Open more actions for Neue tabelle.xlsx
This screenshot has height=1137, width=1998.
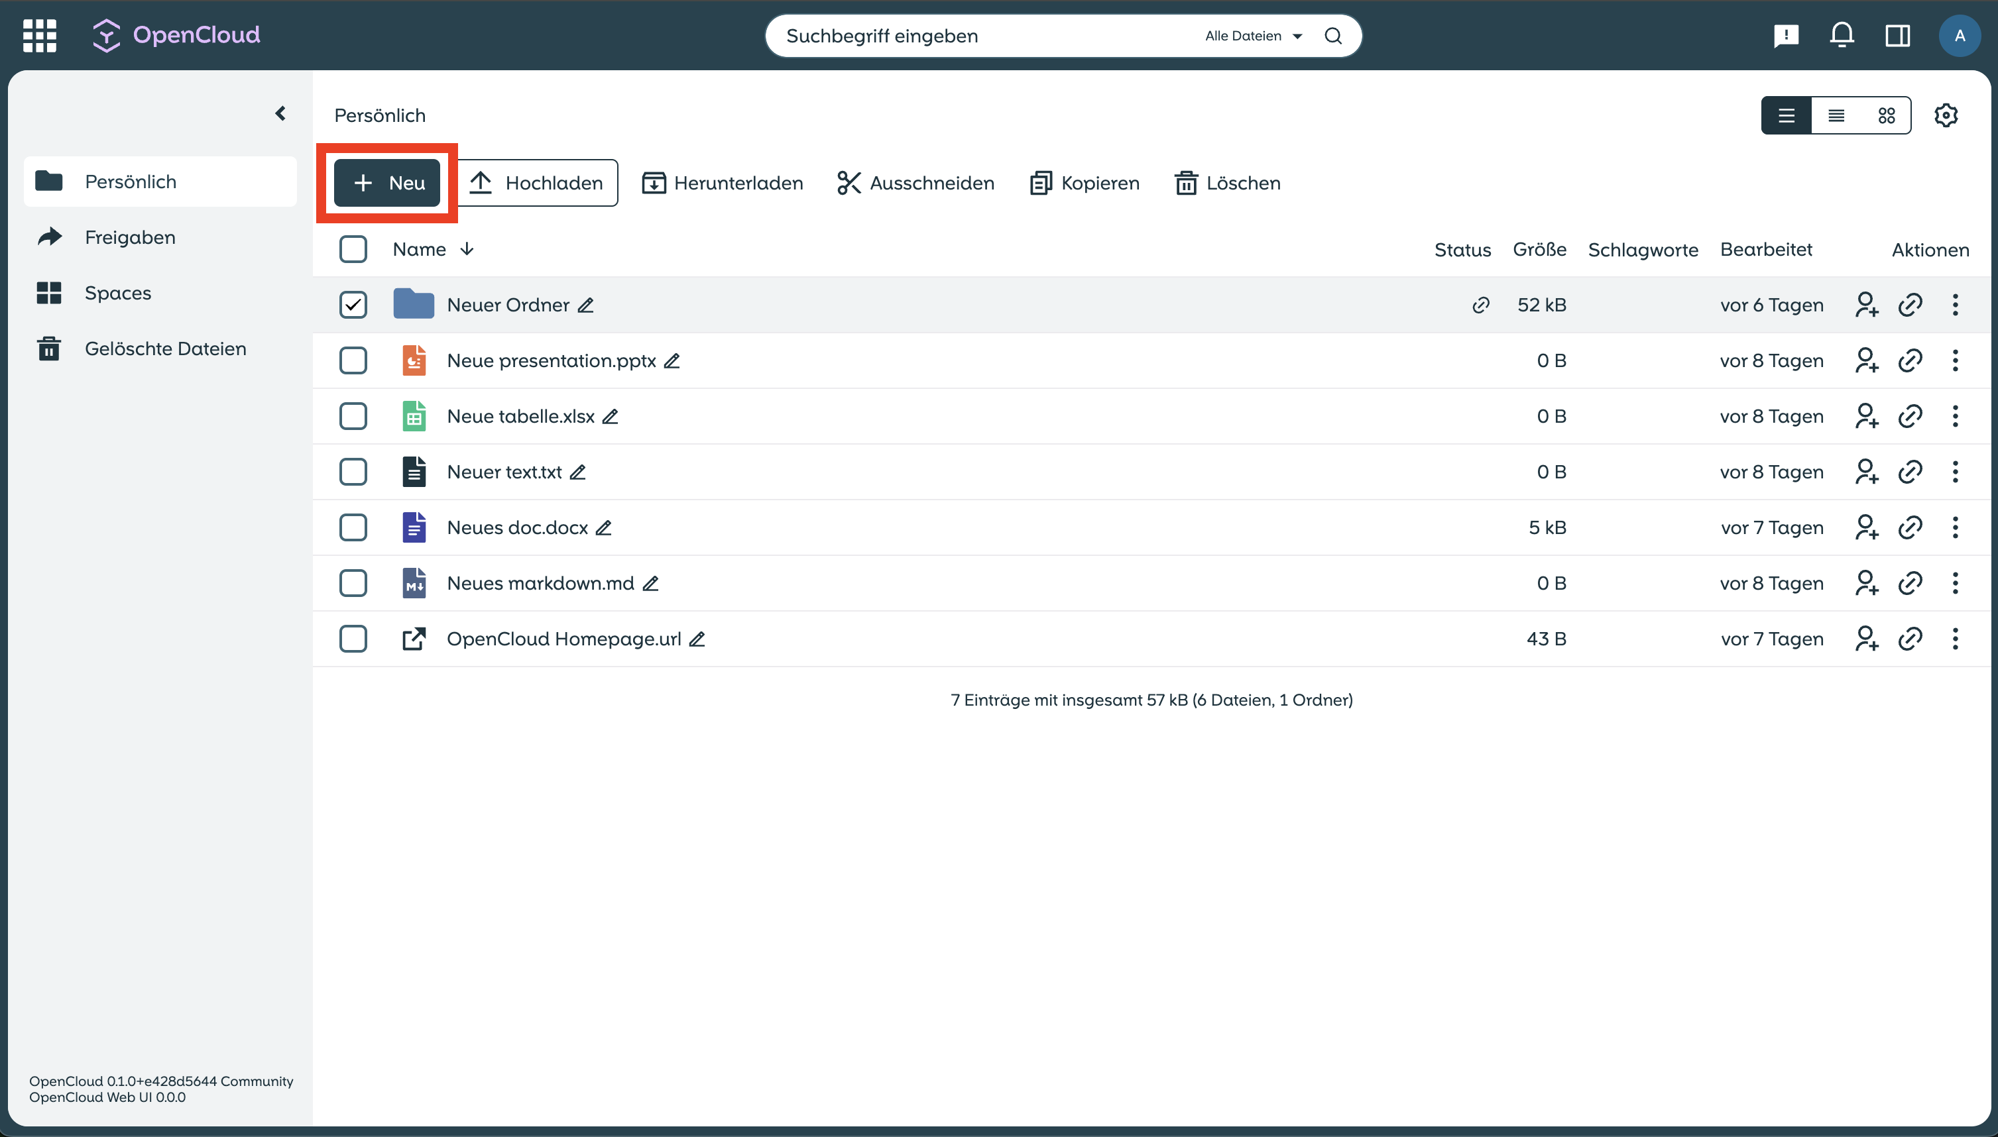click(1955, 416)
